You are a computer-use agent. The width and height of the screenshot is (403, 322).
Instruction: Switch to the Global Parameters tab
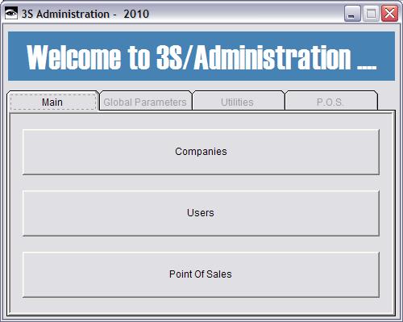[x=145, y=102]
